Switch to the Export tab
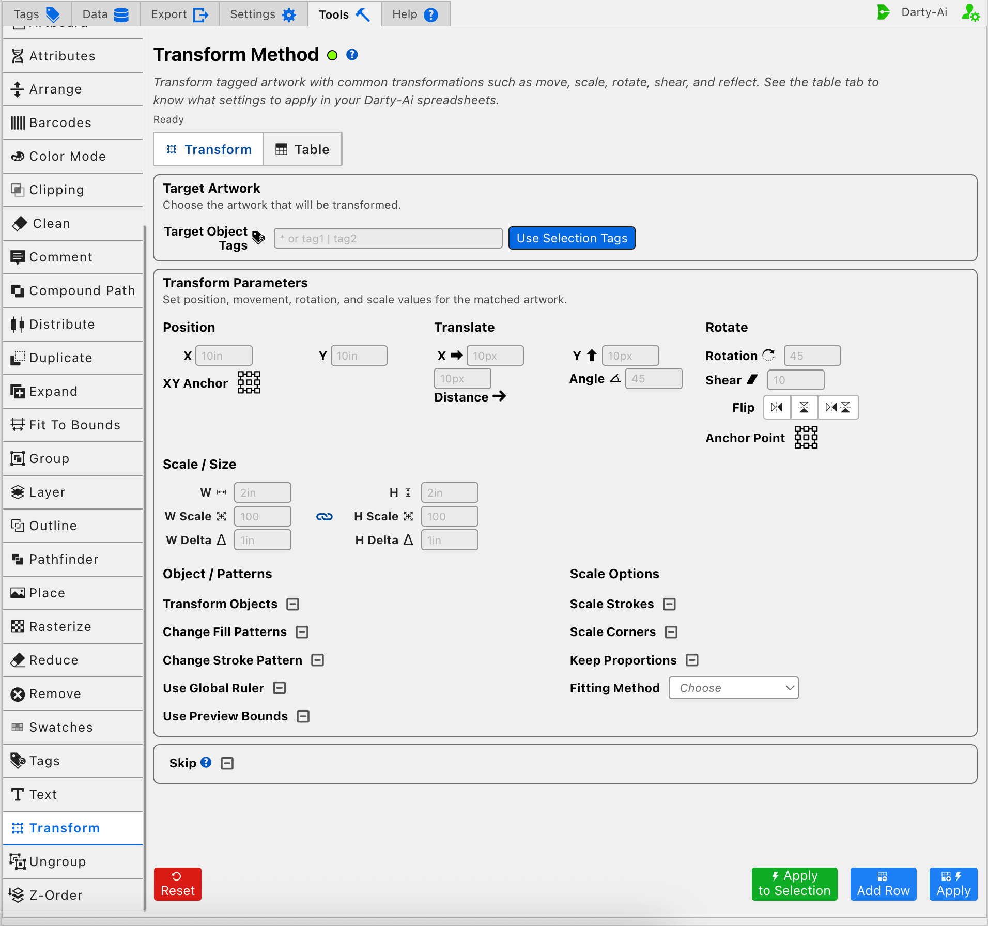 click(179, 14)
